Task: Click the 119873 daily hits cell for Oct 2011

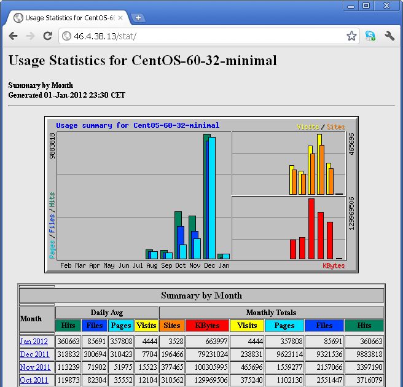Action: (68, 380)
